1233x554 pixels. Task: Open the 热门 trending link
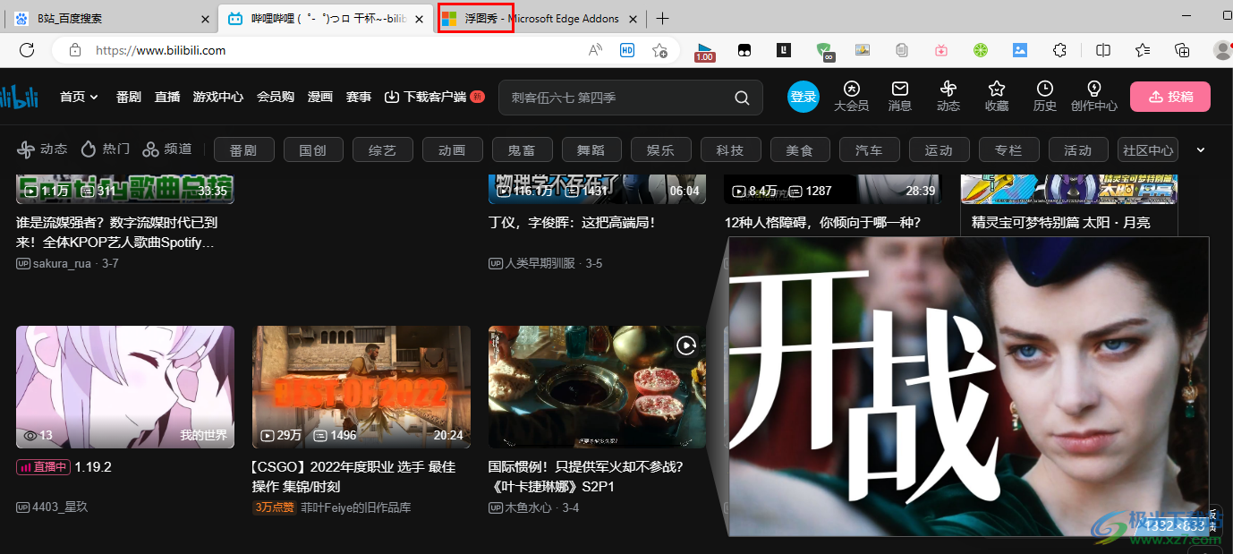(106, 149)
